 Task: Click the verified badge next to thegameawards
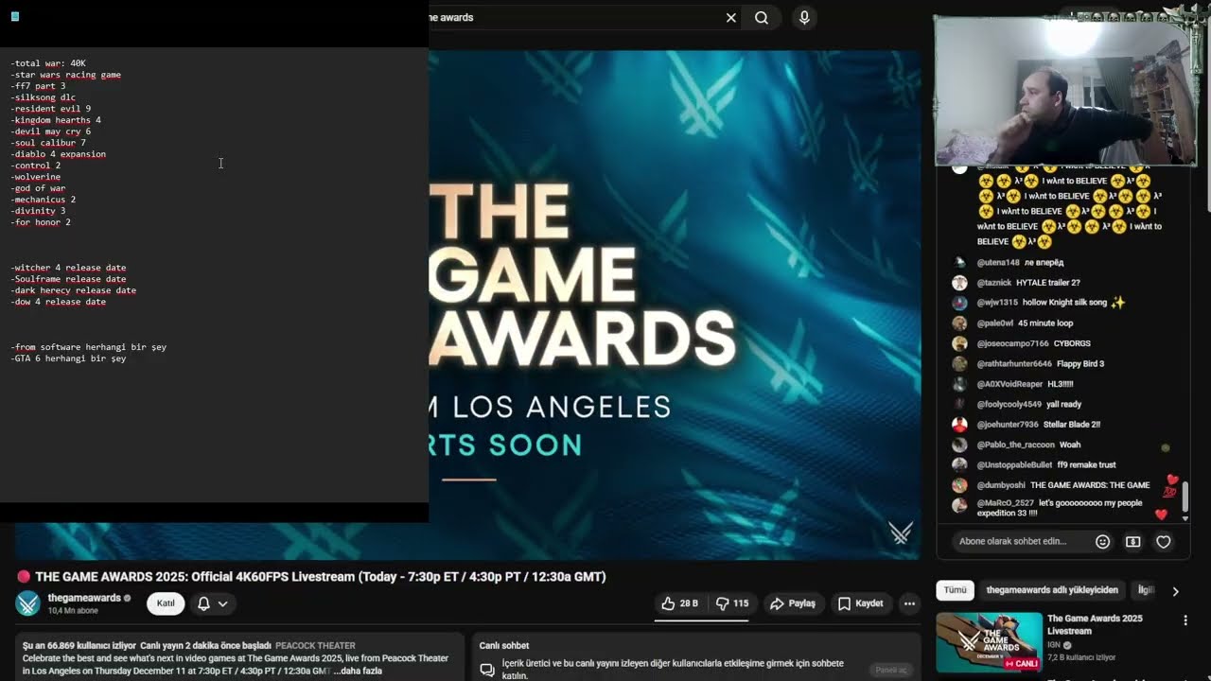pos(128,598)
